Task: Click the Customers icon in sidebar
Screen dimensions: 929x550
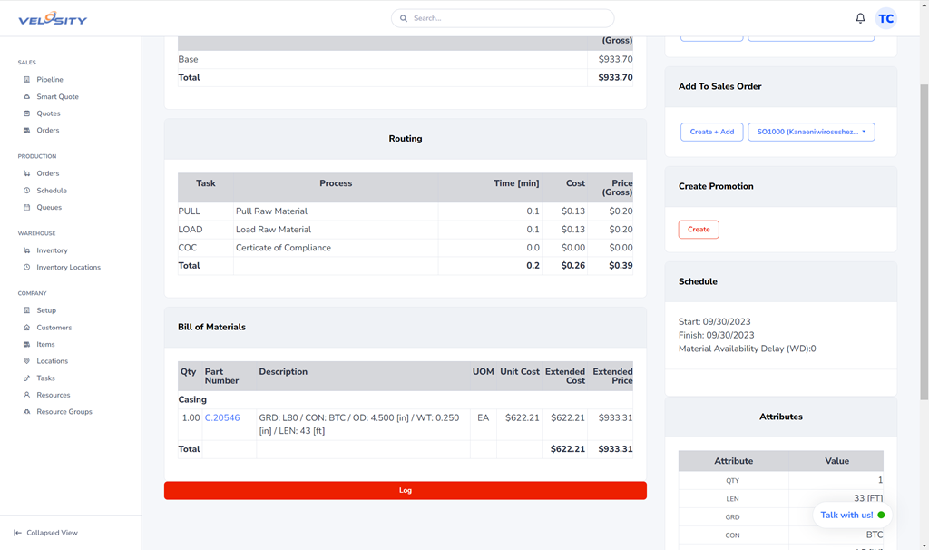Action: coord(27,328)
